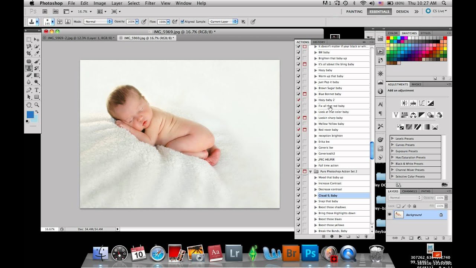Viewport: 476px width, 268px height.
Task: Open the Sample dropdown set to Current Layer
Action: [223, 22]
